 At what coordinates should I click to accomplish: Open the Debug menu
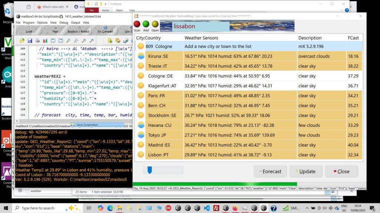[63, 23]
